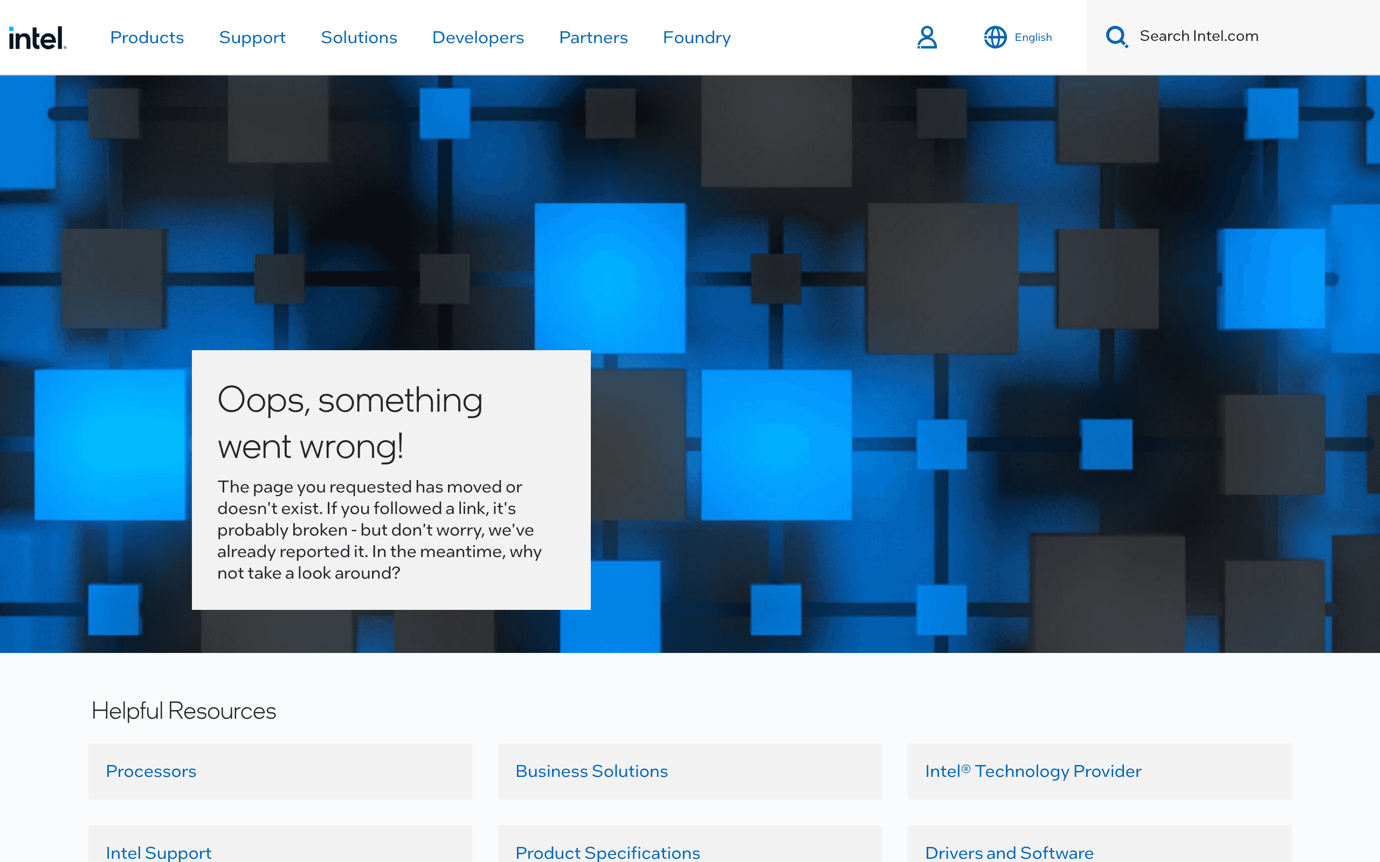This screenshot has width=1380, height=862.
Task: Open the Foundry menu
Action: 696,38
